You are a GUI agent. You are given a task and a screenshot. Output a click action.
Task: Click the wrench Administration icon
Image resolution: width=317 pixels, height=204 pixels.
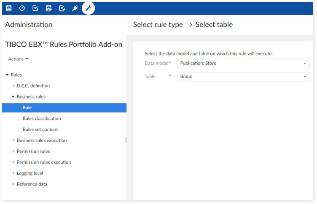(89, 8)
